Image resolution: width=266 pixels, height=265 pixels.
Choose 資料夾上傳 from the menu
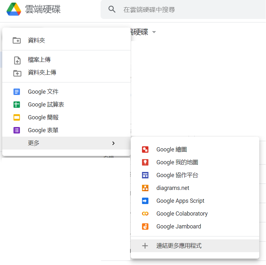pos(66,73)
